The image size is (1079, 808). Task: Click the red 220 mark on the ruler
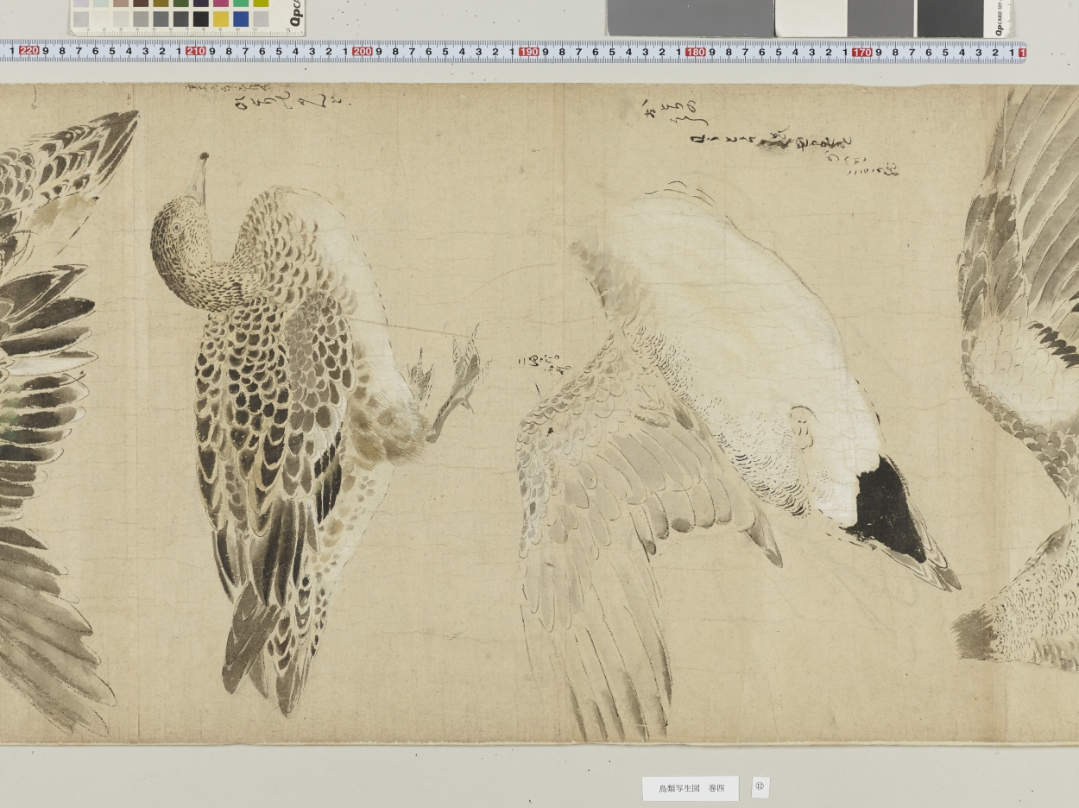coord(28,51)
